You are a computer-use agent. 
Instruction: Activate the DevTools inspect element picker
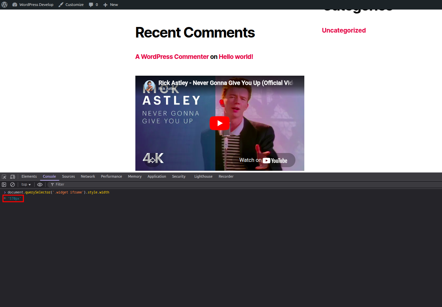click(x=4, y=177)
